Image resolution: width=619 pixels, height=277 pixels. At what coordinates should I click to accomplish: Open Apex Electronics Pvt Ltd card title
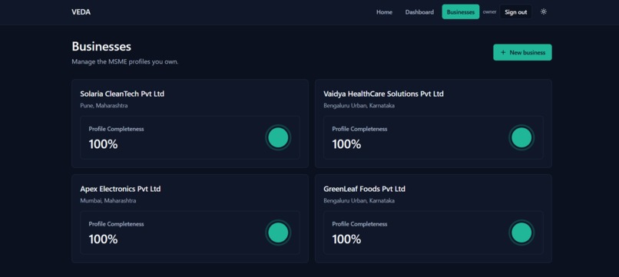click(x=121, y=189)
